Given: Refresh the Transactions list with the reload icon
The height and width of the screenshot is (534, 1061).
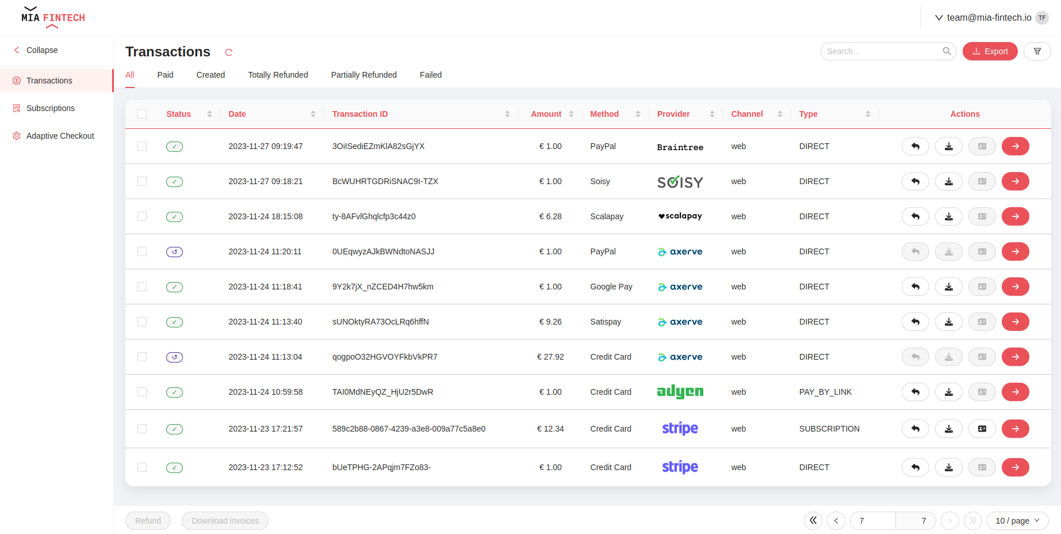Looking at the screenshot, I should coord(228,52).
